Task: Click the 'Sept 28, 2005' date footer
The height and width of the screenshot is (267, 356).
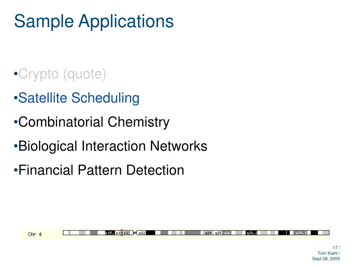Action: (x=326, y=259)
